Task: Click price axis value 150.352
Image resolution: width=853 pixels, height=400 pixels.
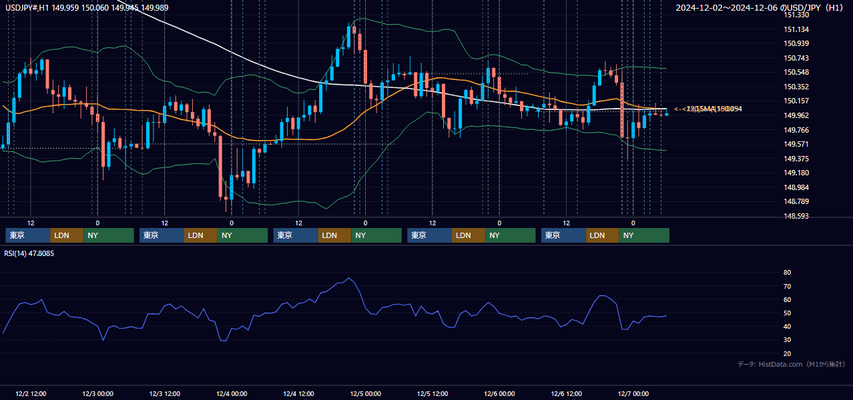Action: pyautogui.click(x=796, y=87)
